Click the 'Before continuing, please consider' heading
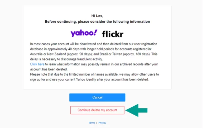Image resolution: width=211 pixels, height=132 pixels. (97, 22)
